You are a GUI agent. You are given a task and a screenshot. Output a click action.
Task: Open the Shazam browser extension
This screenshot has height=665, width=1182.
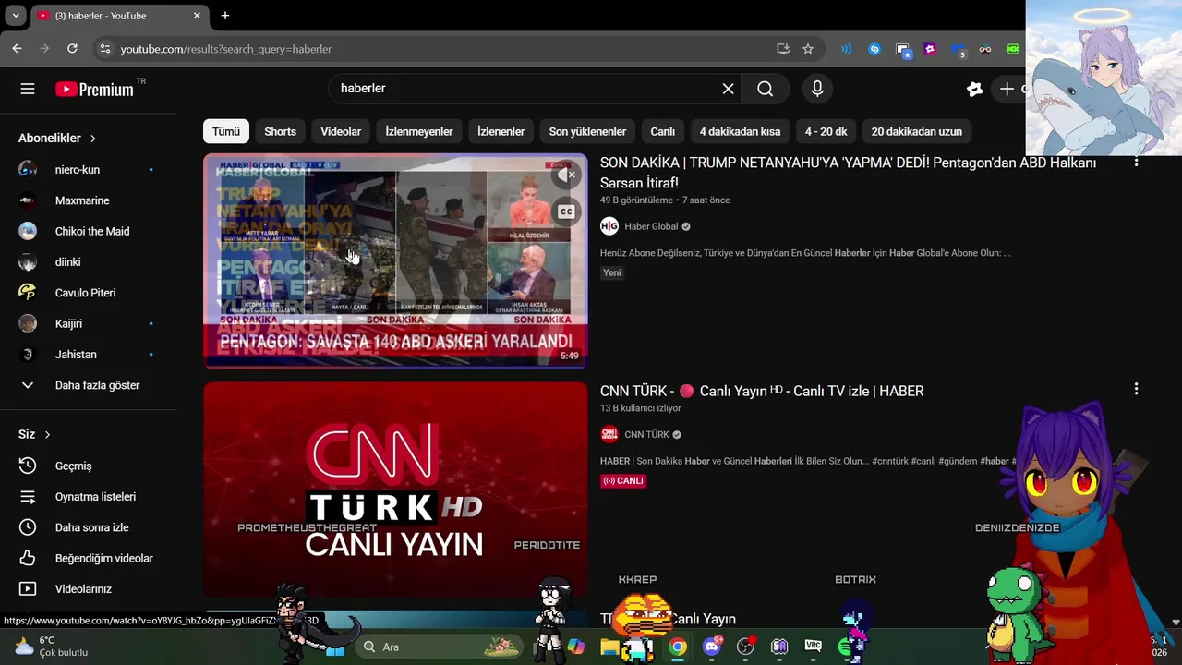(874, 49)
